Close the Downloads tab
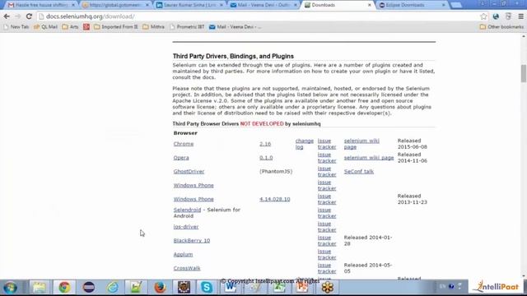Image resolution: width=527 pixels, height=296 pixels. click(x=370, y=5)
